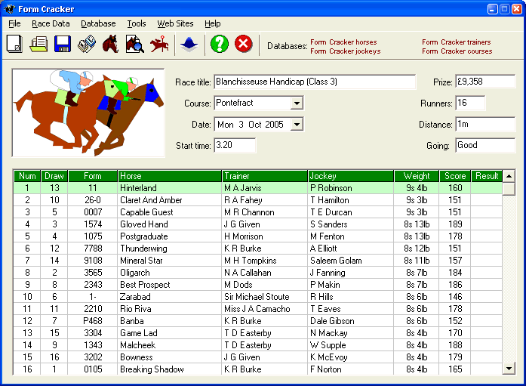Click the Trainer column header
Viewport: 526px width, 386px height.
point(265,176)
